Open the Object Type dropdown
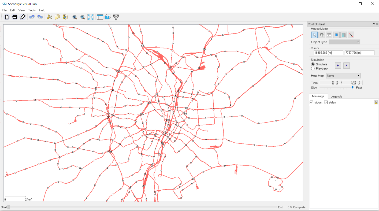Screen dimensions: 379x211 click(344, 42)
